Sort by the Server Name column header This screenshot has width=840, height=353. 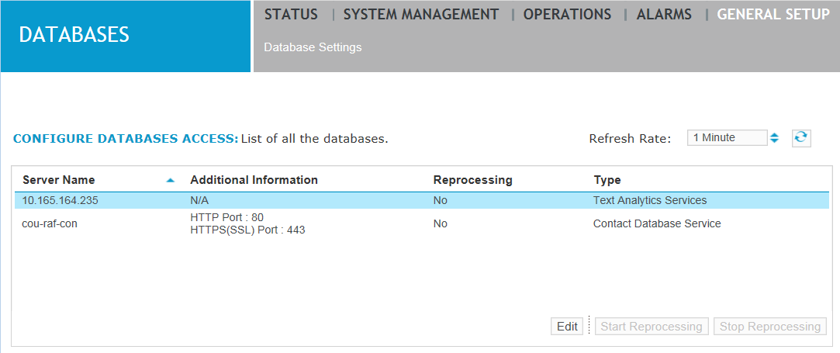pyautogui.click(x=59, y=180)
